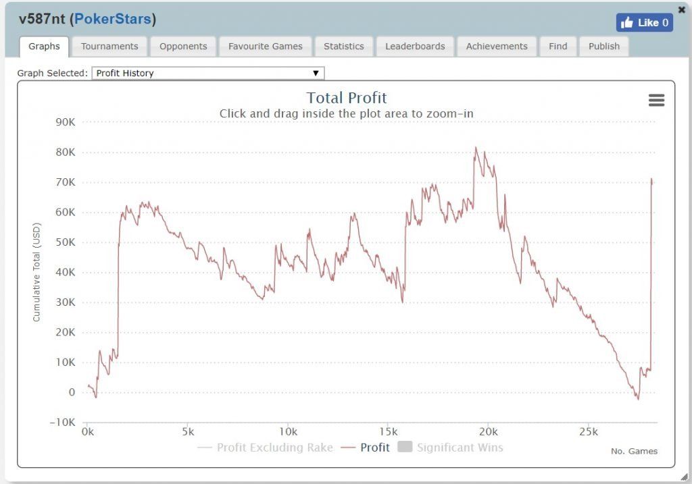Click the 10k x-axis label
The image size is (692, 484).
point(288,432)
